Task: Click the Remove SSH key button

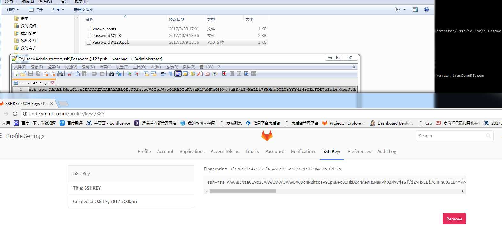Action: (x=454, y=219)
